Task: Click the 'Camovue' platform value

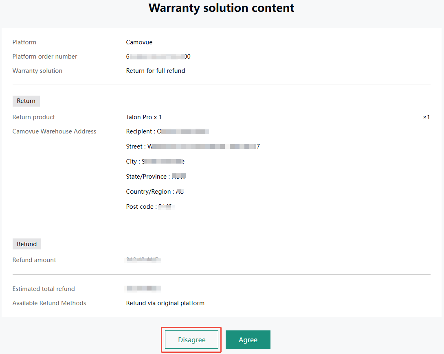Action: [x=139, y=42]
